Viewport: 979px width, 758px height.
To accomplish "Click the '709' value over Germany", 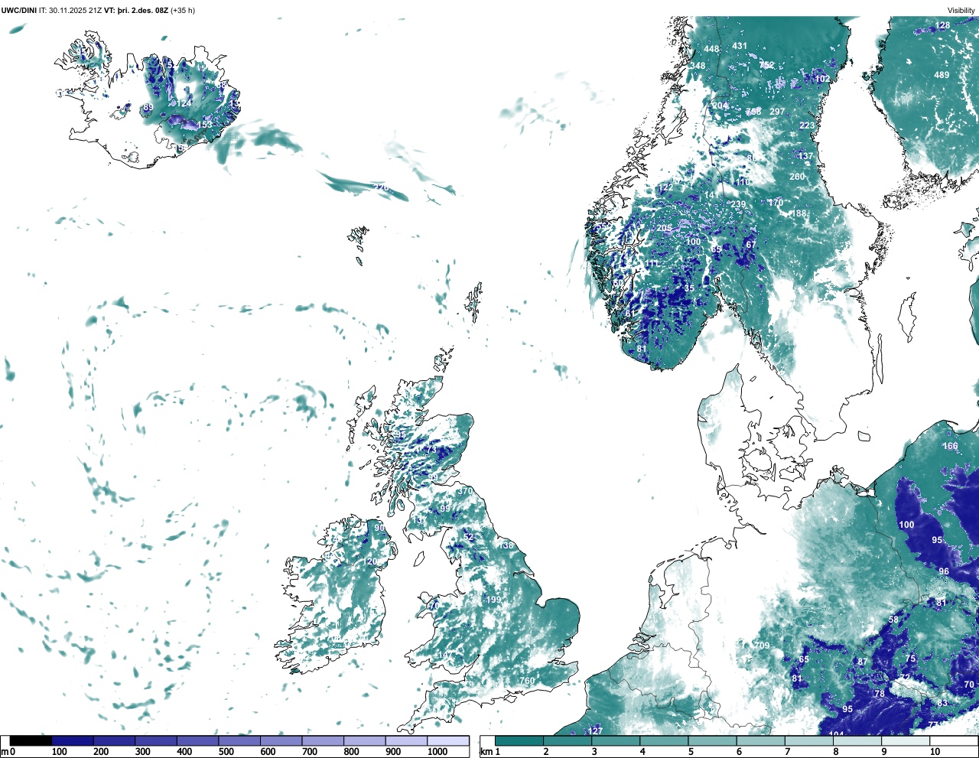I will (762, 646).
